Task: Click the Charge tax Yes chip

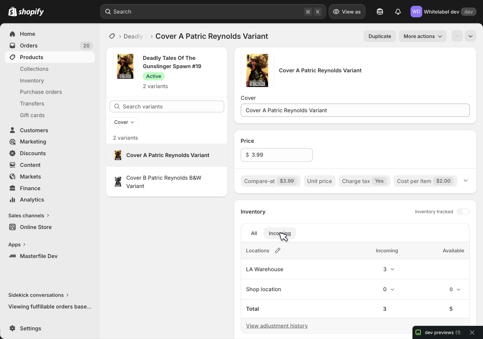Action: point(365,181)
